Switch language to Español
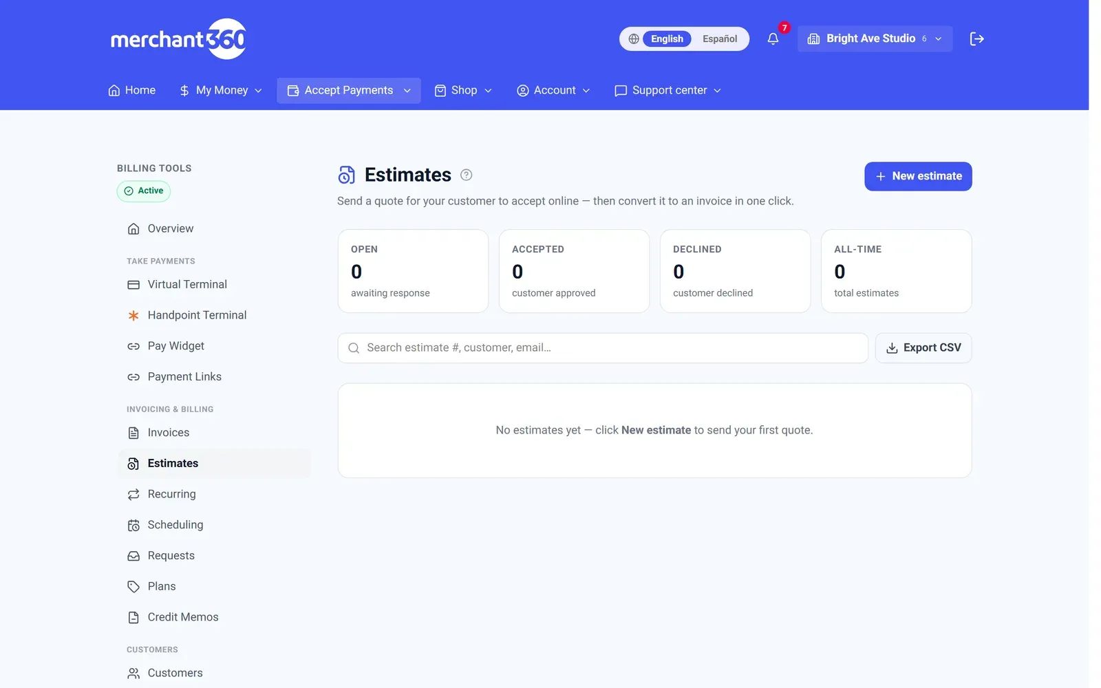The width and height of the screenshot is (1101, 688). (x=720, y=39)
